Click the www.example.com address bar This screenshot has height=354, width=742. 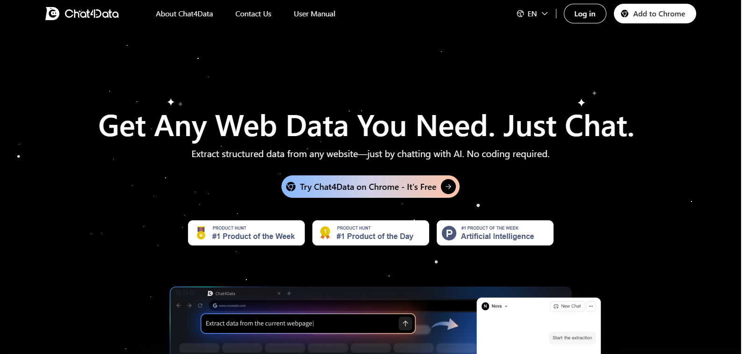(344, 305)
